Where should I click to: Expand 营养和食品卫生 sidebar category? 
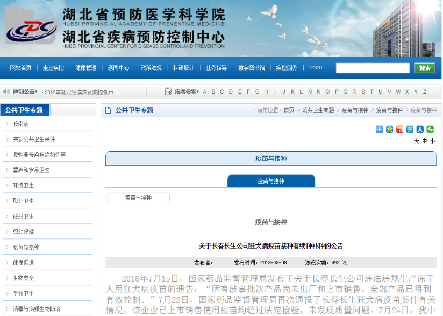click(31, 170)
